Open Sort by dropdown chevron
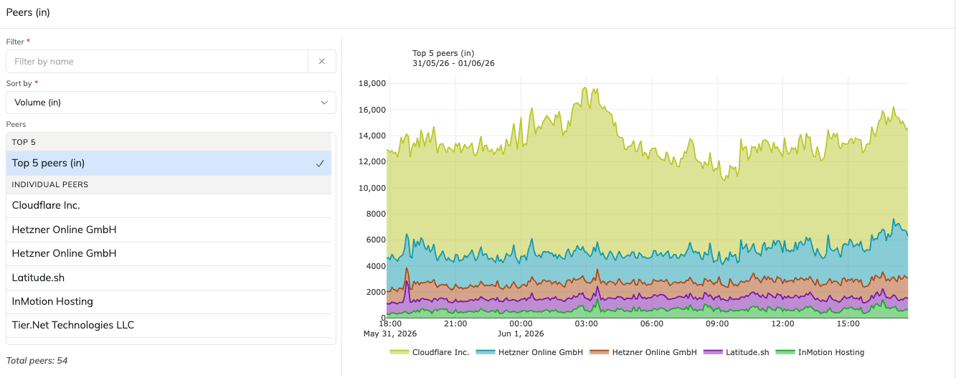Image resolution: width=956 pixels, height=378 pixels. pyautogui.click(x=324, y=103)
